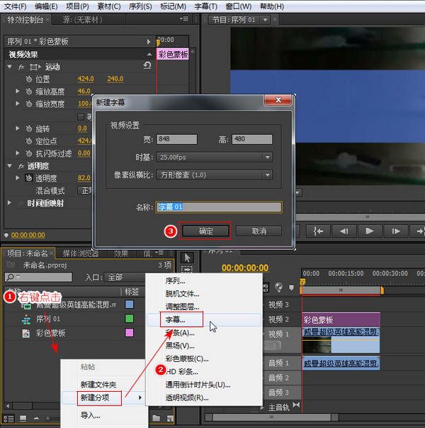Viewport: 425px width, 428px height.
Task: Open the Effect Controls panel menu icon
Action: point(184,19)
